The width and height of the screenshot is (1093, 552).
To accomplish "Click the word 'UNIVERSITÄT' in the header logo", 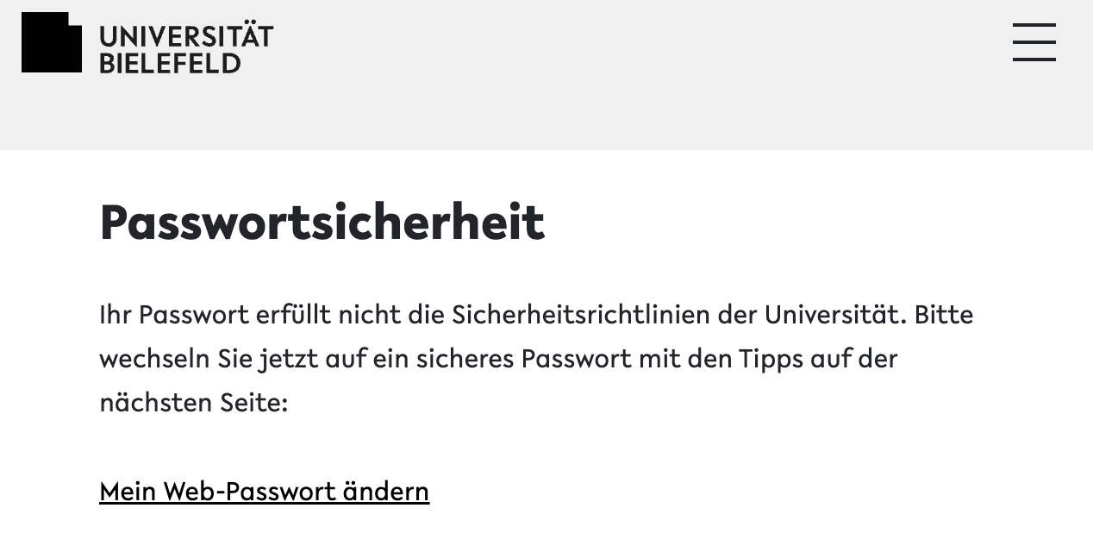I will [x=186, y=36].
